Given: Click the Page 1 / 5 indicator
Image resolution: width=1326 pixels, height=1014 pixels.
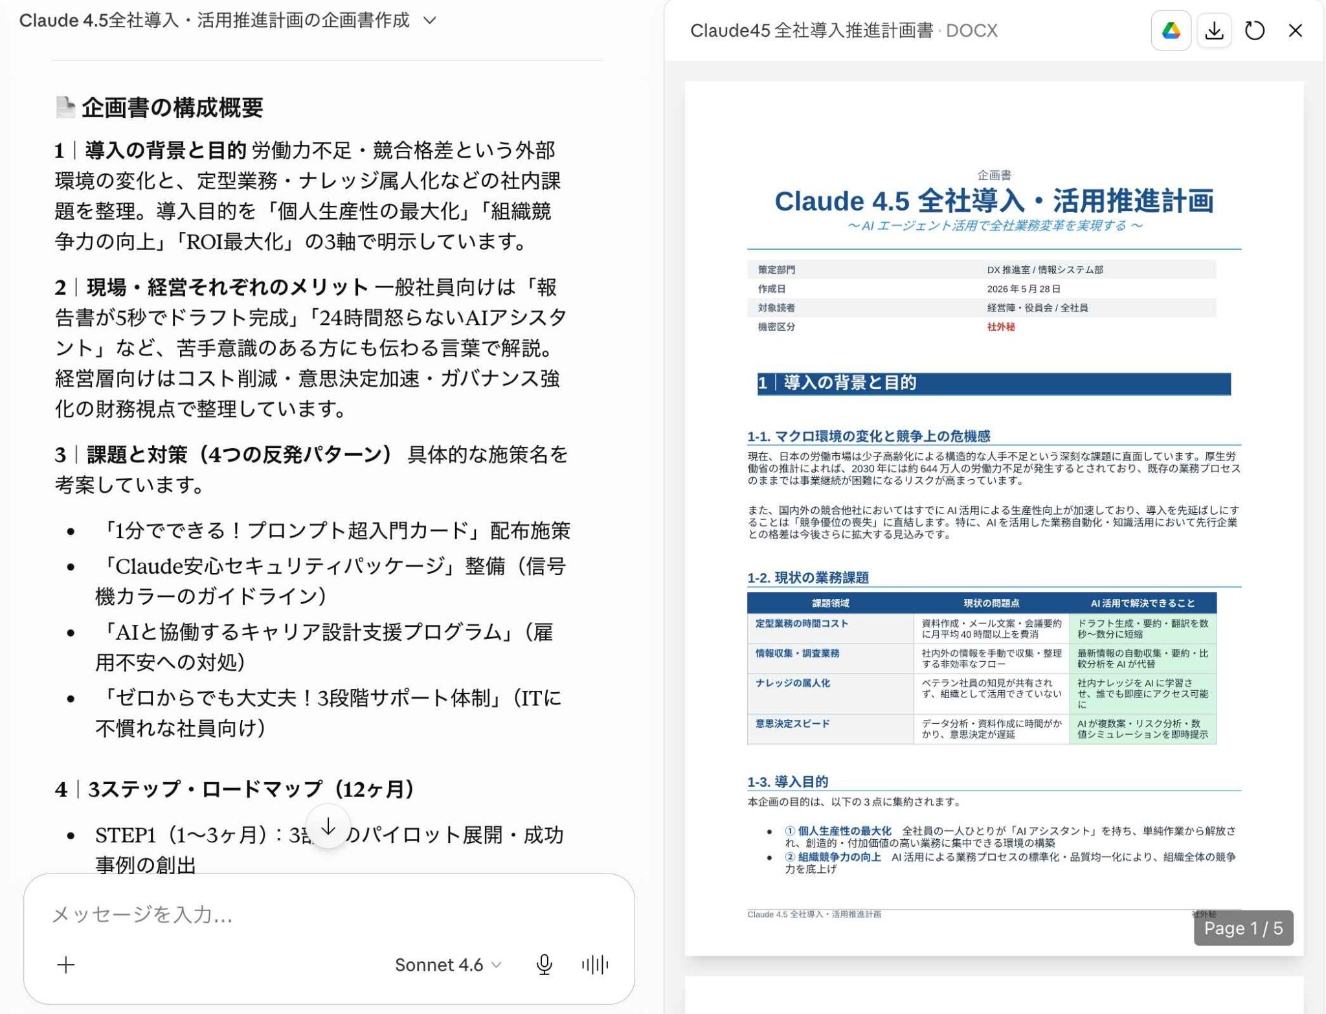Looking at the screenshot, I should [1242, 927].
